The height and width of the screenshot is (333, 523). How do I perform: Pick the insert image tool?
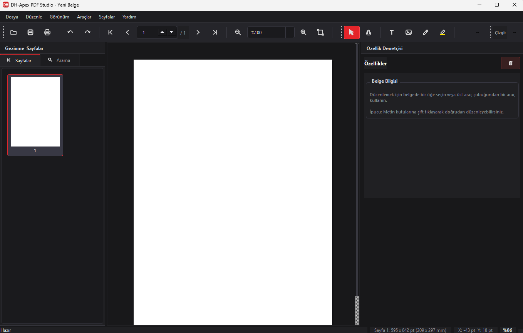[x=409, y=33]
